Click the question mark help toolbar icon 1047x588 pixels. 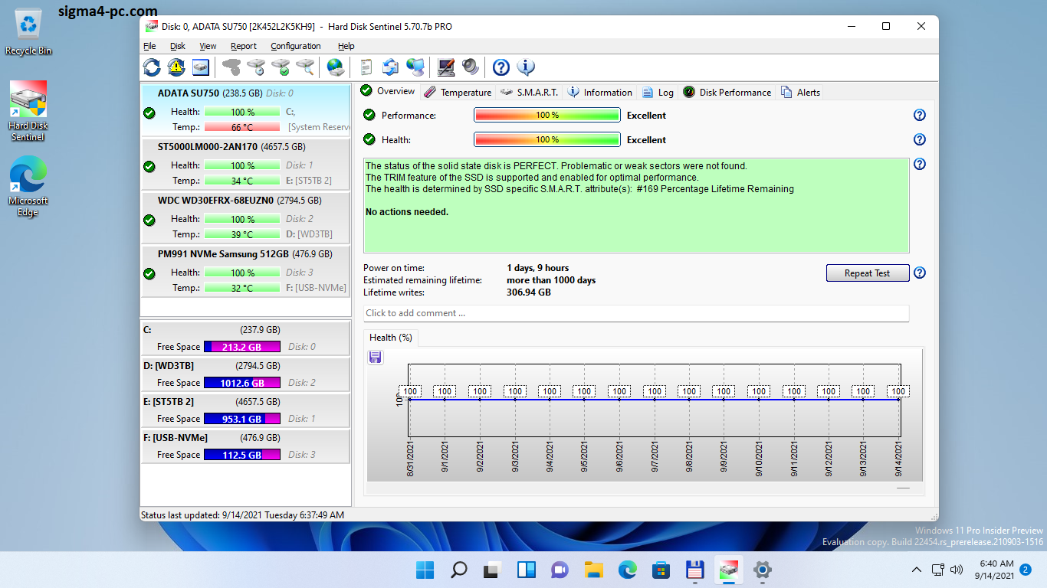click(501, 67)
